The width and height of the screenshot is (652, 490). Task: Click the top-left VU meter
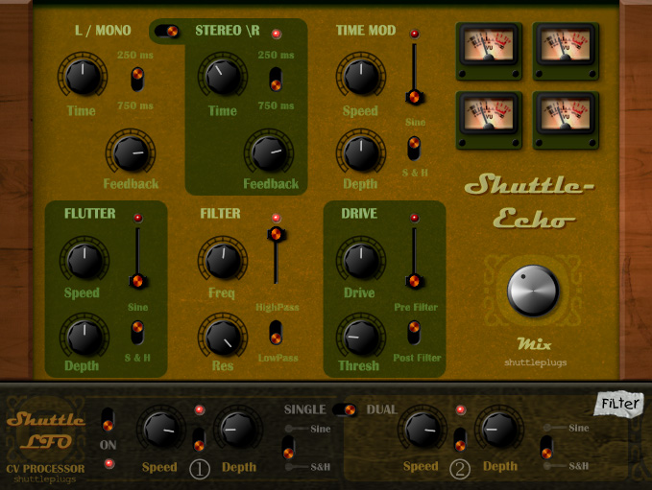coord(489,51)
